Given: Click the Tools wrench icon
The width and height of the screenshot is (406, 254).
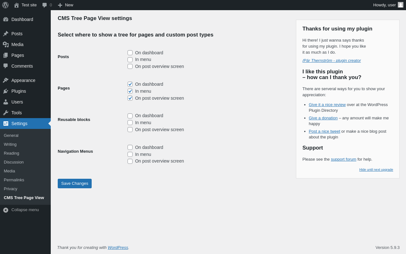Looking at the screenshot, I should [x=6, y=113].
